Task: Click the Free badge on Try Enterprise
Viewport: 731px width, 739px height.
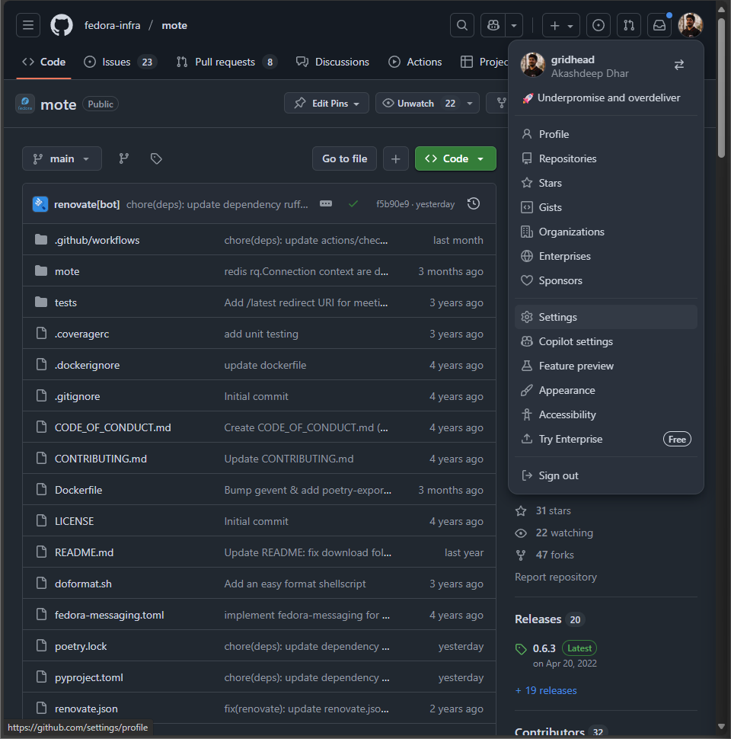Action: pyautogui.click(x=676, y=439)
